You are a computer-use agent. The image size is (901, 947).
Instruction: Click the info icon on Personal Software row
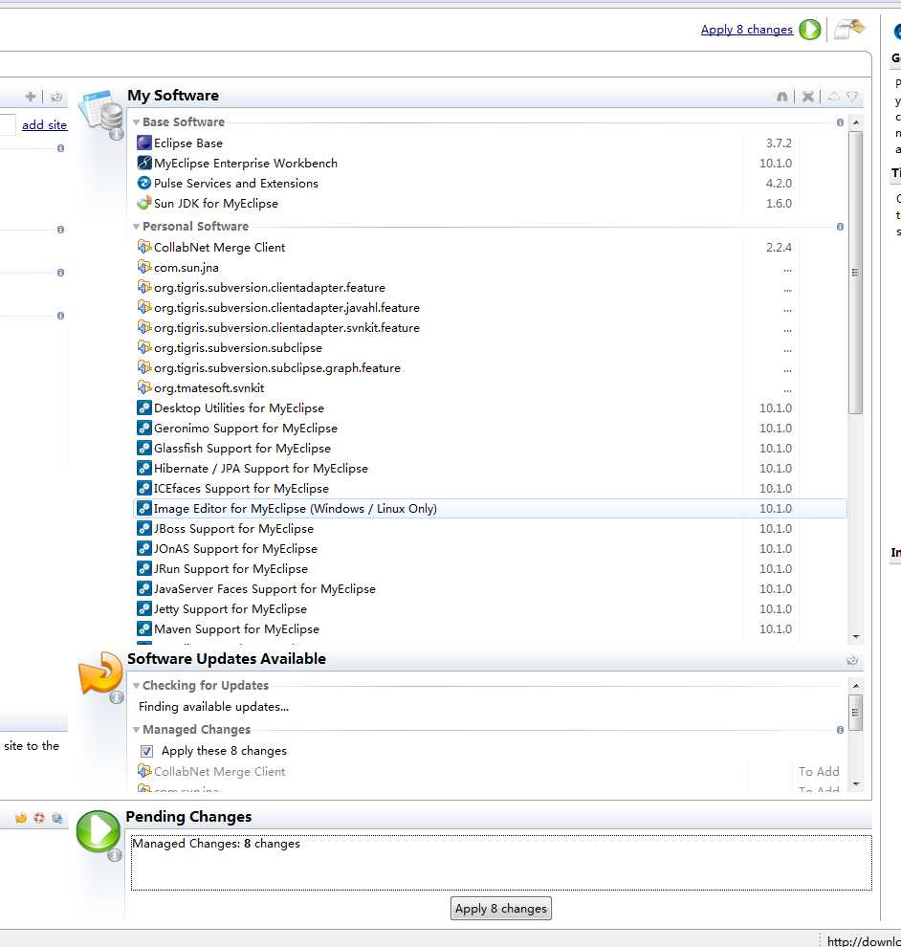coord(840,227)
